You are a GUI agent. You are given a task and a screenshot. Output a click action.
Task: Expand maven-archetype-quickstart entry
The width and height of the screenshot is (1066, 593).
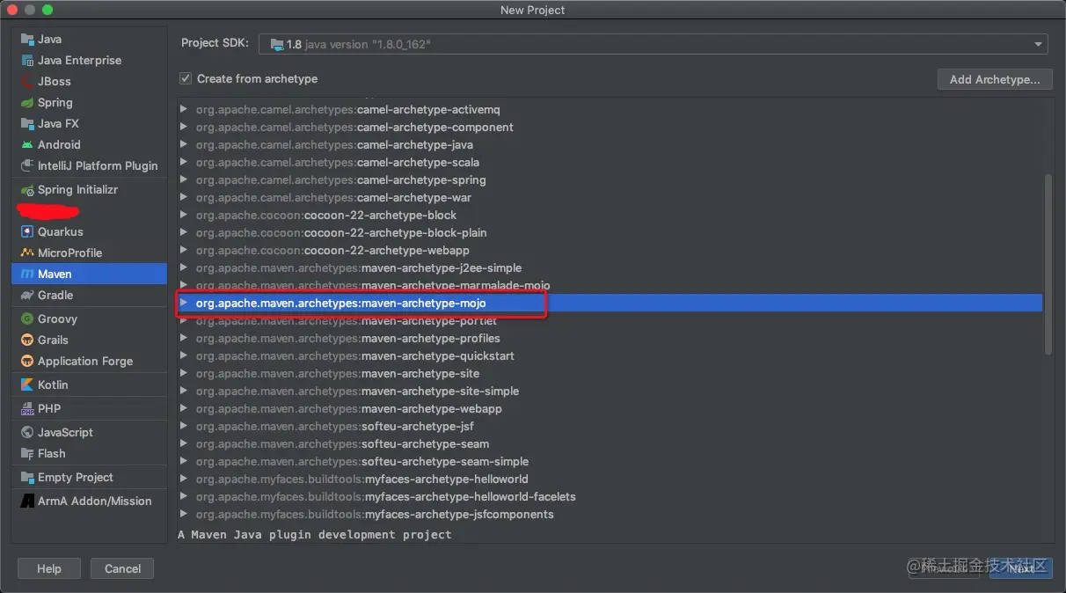click(x=184, y=356)
